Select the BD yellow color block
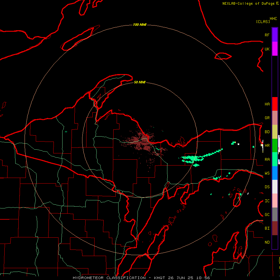280x280 pixels. click(x=275, y=132)
